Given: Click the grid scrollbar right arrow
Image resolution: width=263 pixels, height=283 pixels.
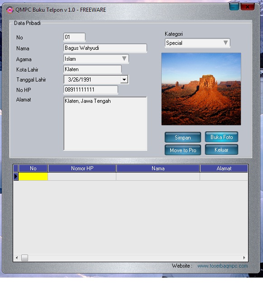Looking at the screenshot, I should (244, 258).
